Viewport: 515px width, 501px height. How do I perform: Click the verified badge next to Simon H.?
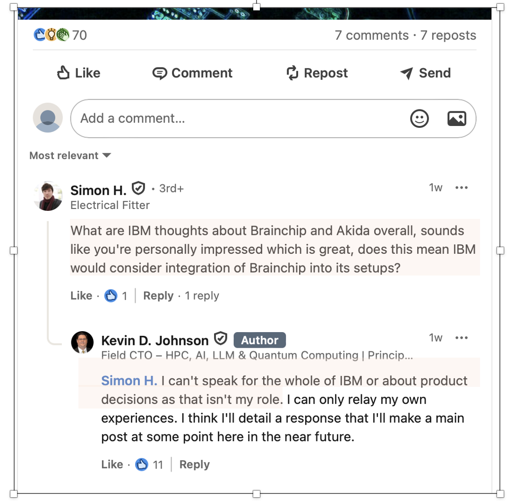click(x=138, y=188)
